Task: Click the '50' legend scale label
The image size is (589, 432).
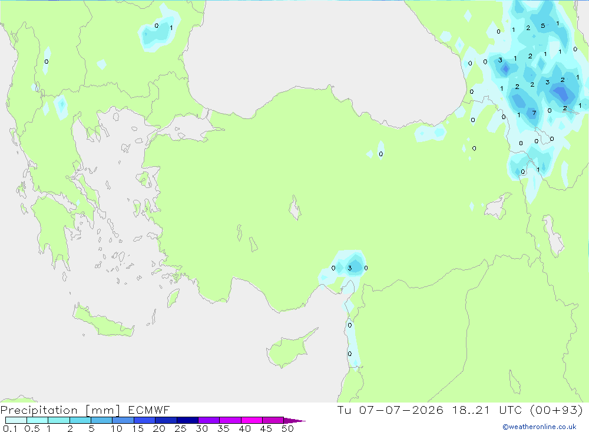Action: click(x=288, y=428)
